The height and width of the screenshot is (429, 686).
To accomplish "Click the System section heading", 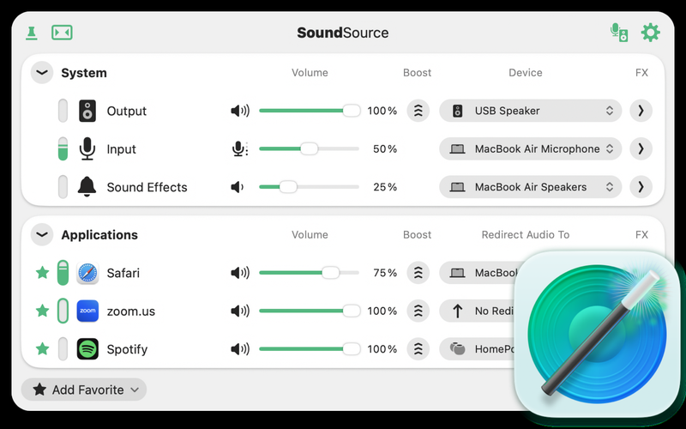I will click(x=84, y=73).
